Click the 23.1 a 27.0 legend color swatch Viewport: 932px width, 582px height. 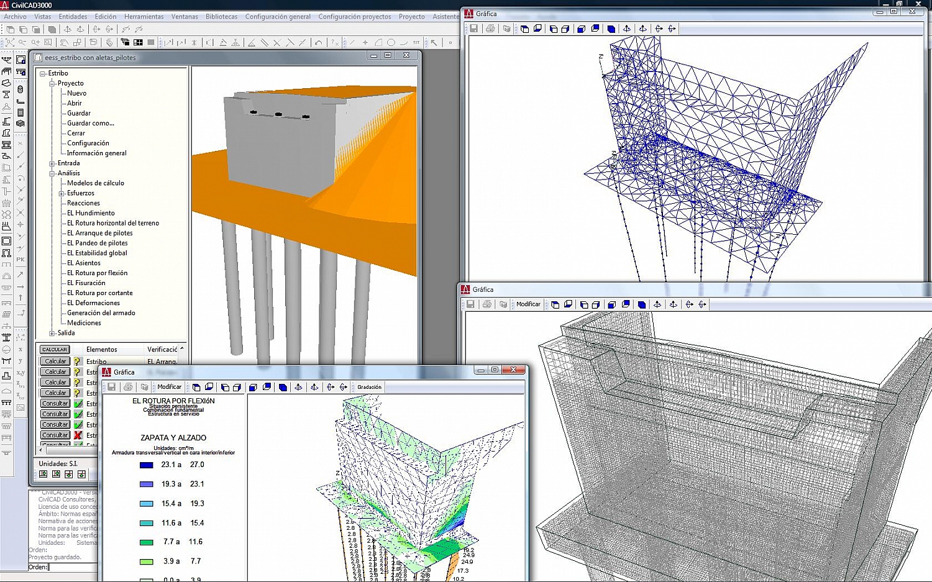pos(147,465)
